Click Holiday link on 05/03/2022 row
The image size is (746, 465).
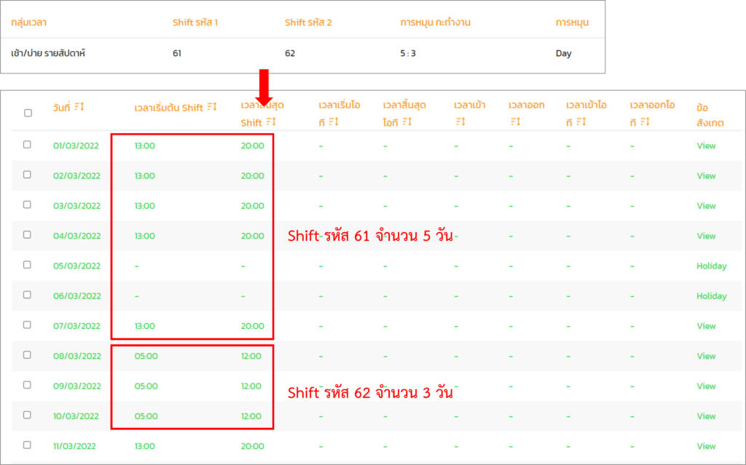711,266
